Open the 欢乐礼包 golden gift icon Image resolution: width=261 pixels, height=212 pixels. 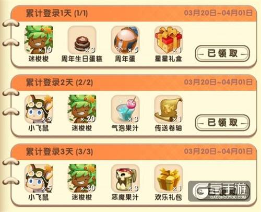click(169, 178)
